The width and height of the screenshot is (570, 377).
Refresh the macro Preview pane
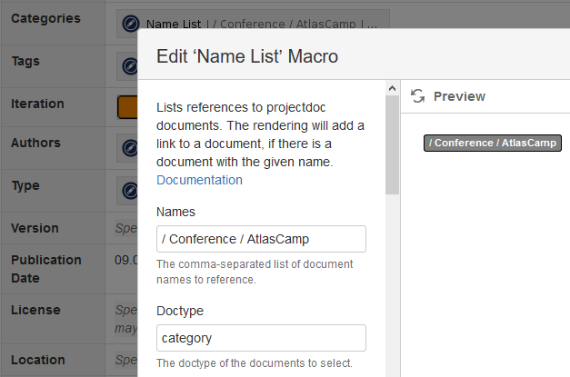pyautogui.click(x=418, y=95)
